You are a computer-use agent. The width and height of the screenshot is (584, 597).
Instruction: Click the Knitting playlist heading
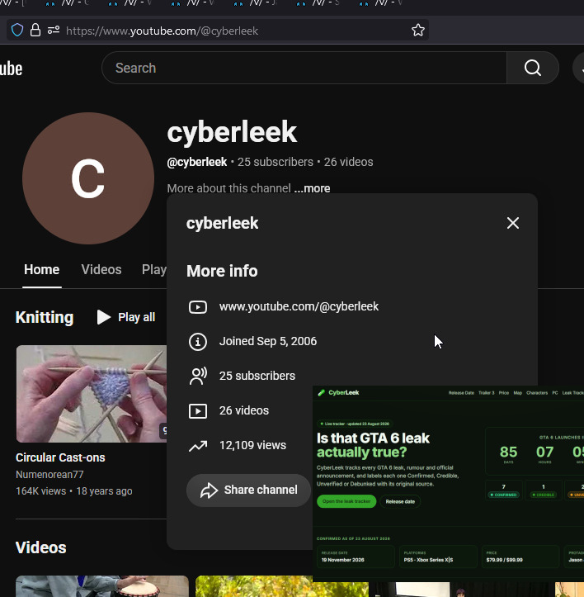[45, 317]
